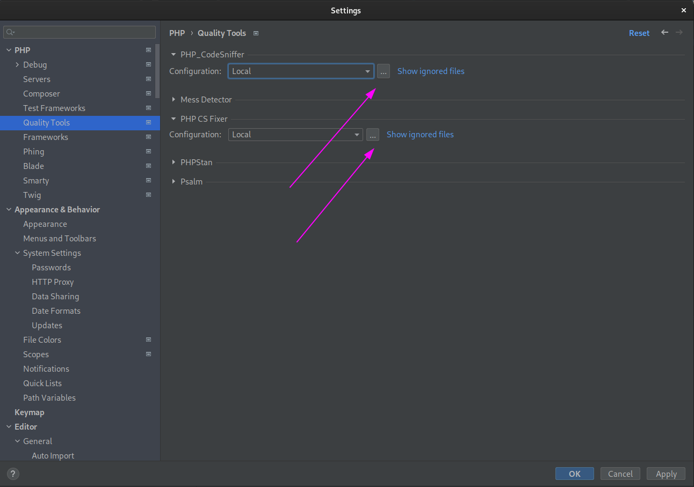Select Notifications settings
Image resolution: width=694 pixels, height=487 pixels.
[x=46, y=368]
